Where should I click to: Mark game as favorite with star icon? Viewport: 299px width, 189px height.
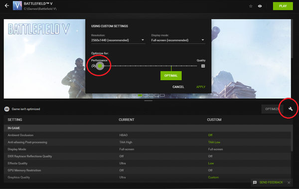(251, 6)
